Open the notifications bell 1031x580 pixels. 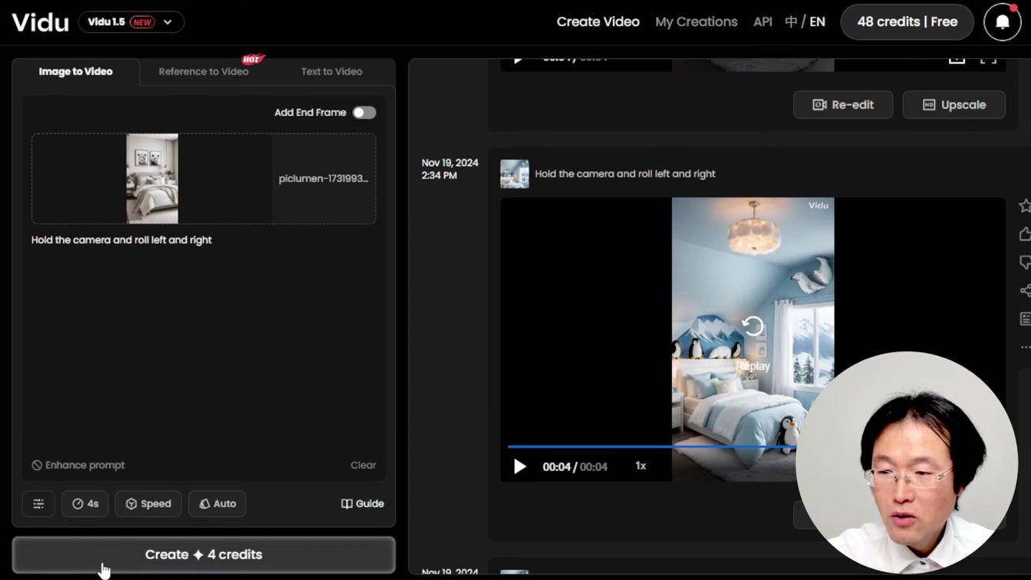tap(1002, 22)
